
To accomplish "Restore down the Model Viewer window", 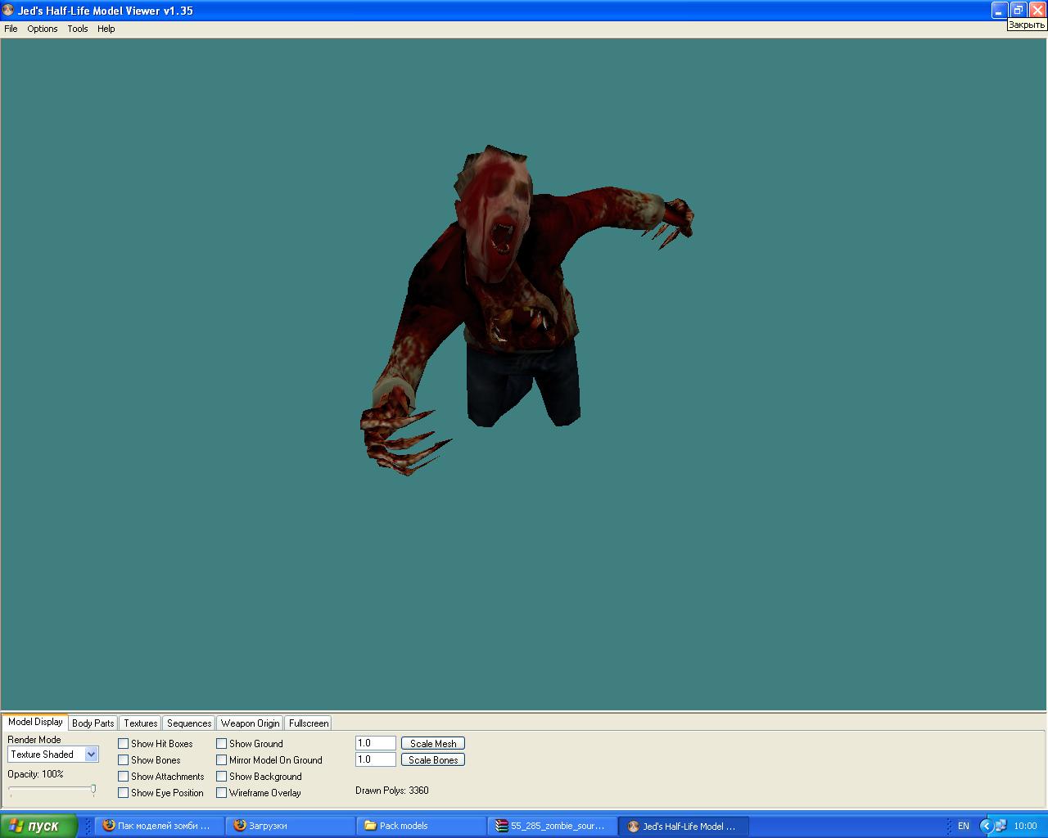I will coord(1019,11).
